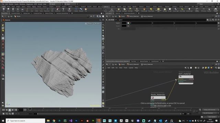This screenshot has height=123, width=220.
Task: Toggle real-time playback icon below timeline
Action: click(x=13, y=114)
